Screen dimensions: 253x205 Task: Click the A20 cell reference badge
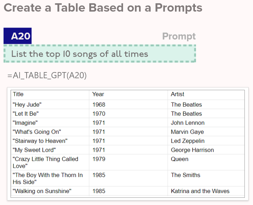click(x=17, y=36)
